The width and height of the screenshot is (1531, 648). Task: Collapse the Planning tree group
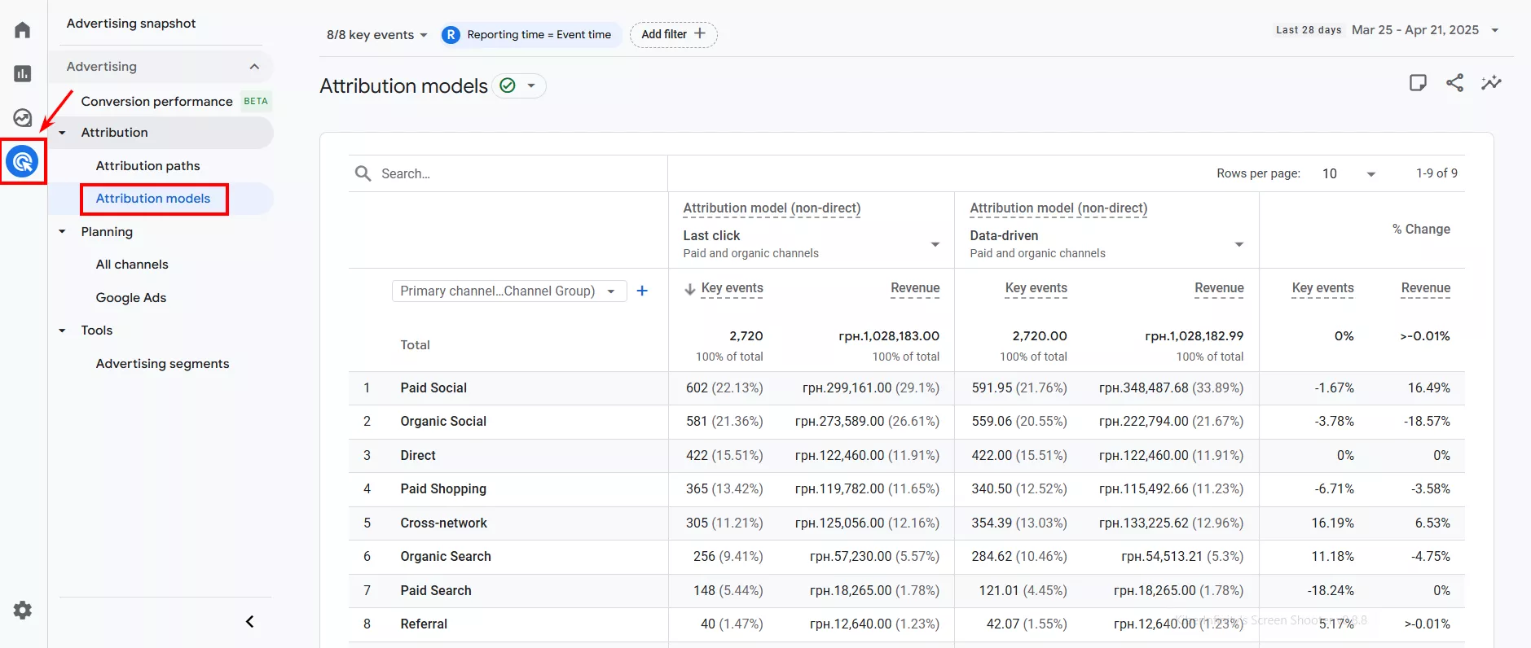click(62, 232)
